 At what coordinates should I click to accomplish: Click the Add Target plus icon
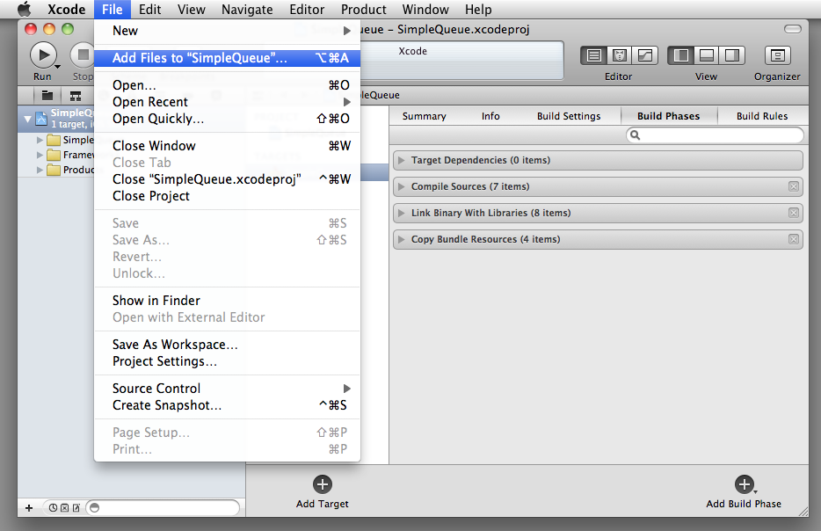point(323,484)
